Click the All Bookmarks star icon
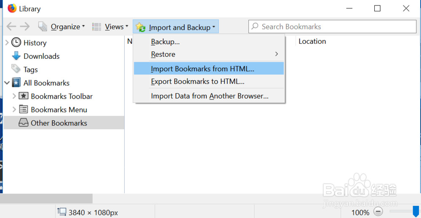The image size is (421, 218). pyautogui.click(x=16, y=83)
